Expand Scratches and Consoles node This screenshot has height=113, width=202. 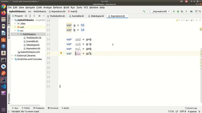click(12, 59)
